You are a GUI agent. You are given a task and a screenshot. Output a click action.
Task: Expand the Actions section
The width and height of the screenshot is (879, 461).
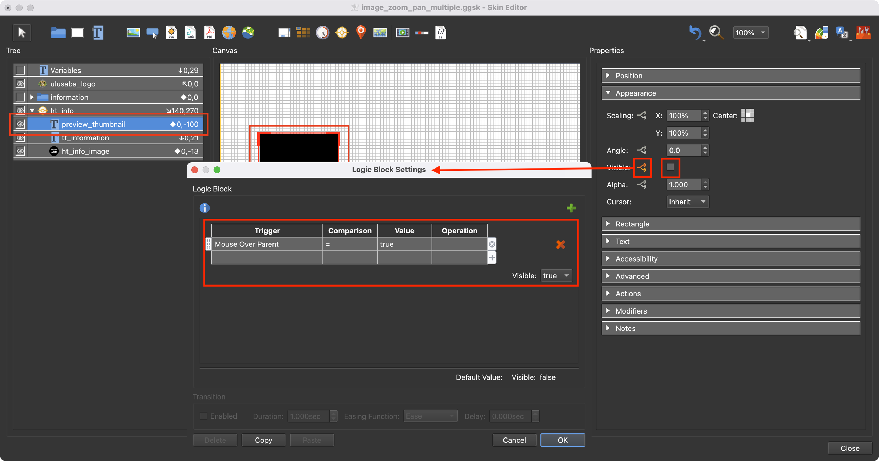click(x=731, y=294)
